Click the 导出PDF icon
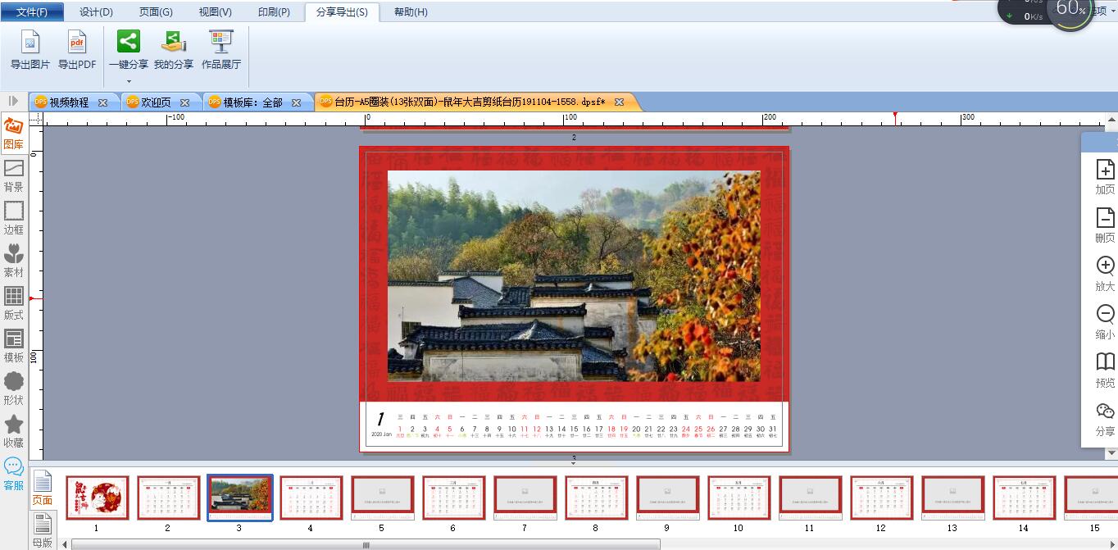 pyautogui.click(x=77, y=42)
